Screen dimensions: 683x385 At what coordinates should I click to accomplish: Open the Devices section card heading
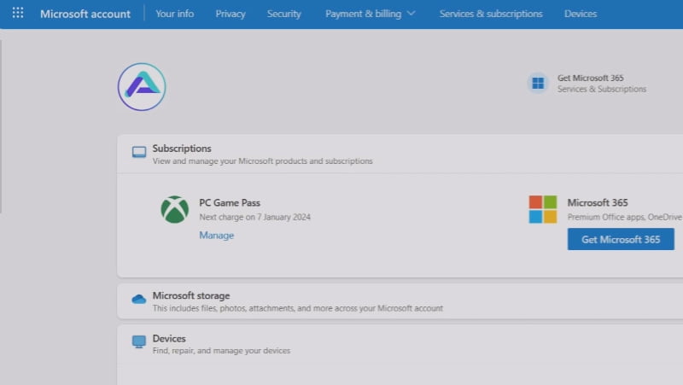(x=169, y=338)
